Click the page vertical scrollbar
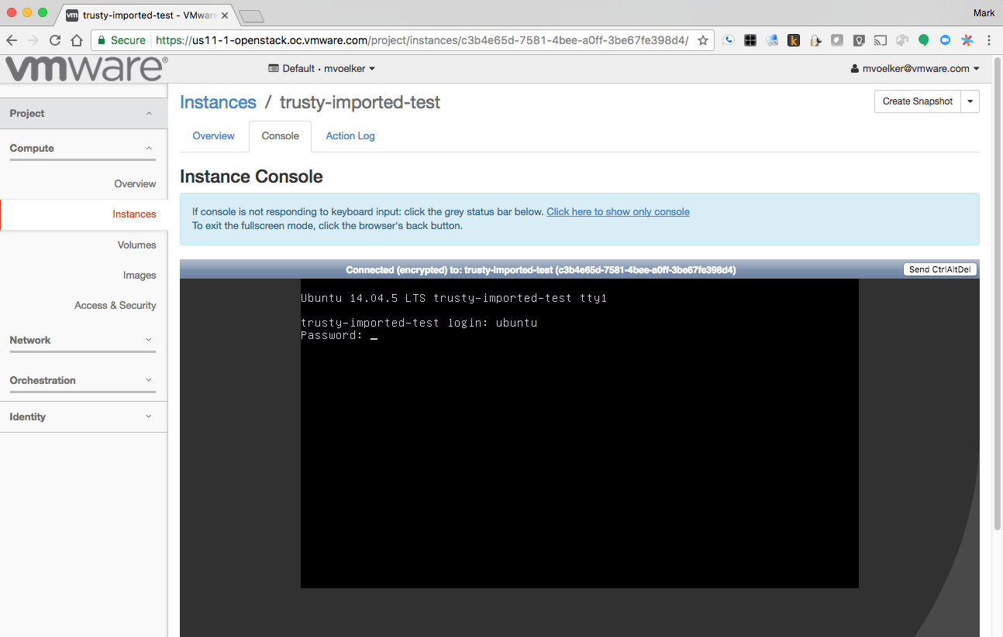Viewport: 1003px width, 637px height. pos(998,294)
